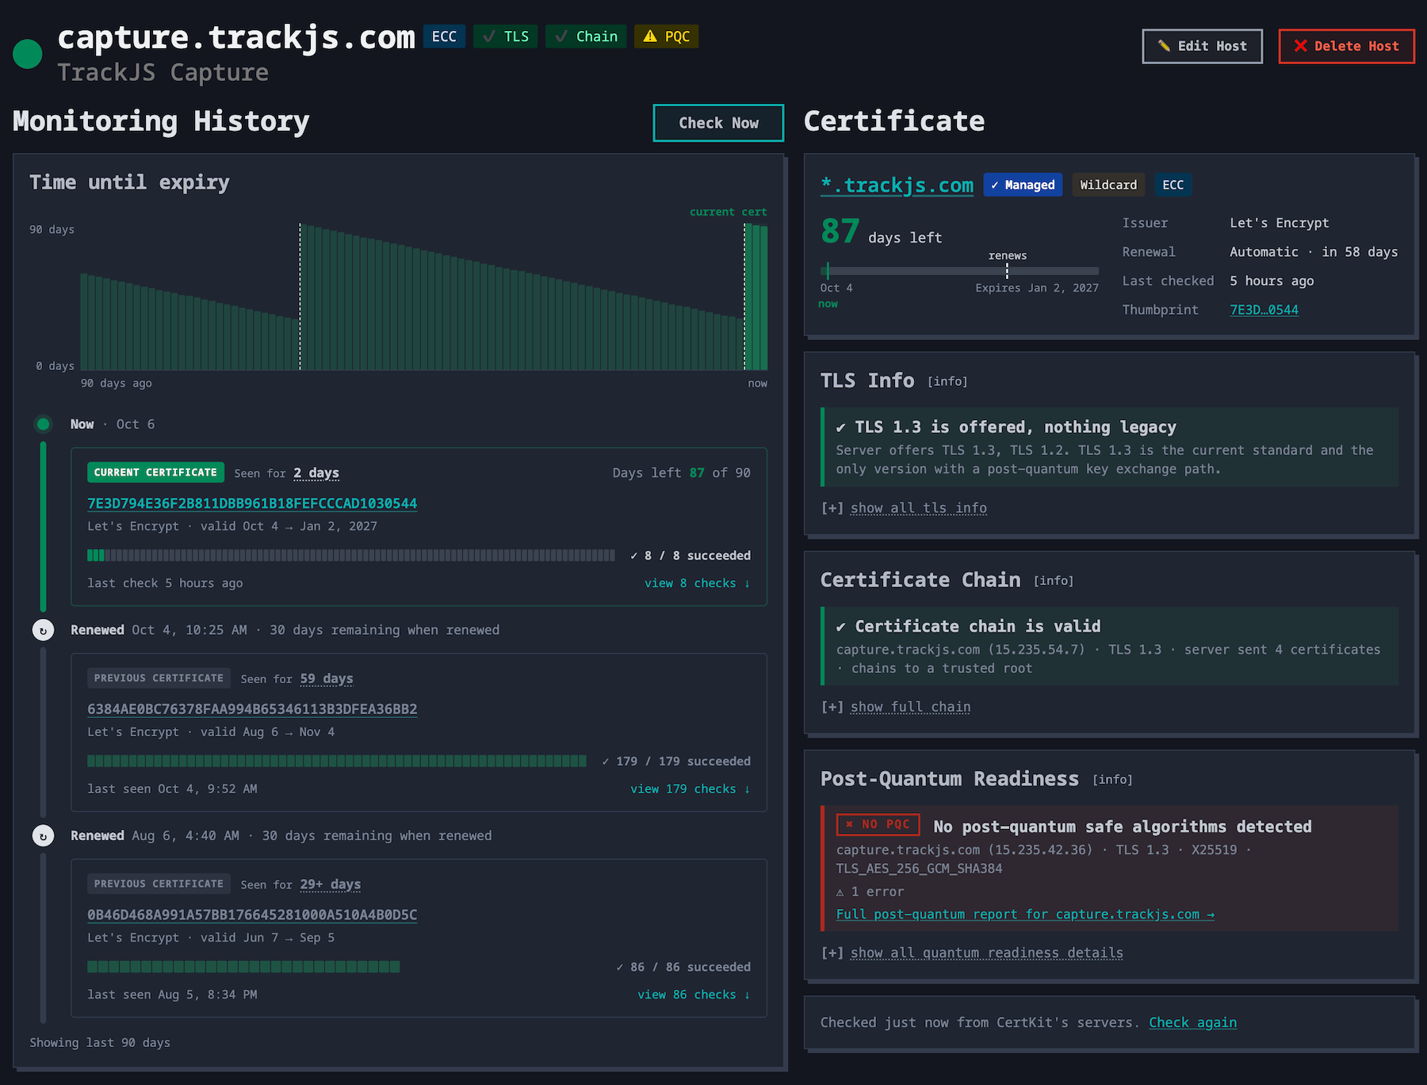Viewport: 1427px width, 1085px height.
Task: Click the ECC badge next to Wildcard
Action: pyautogui.click(x=1173, y=185)
